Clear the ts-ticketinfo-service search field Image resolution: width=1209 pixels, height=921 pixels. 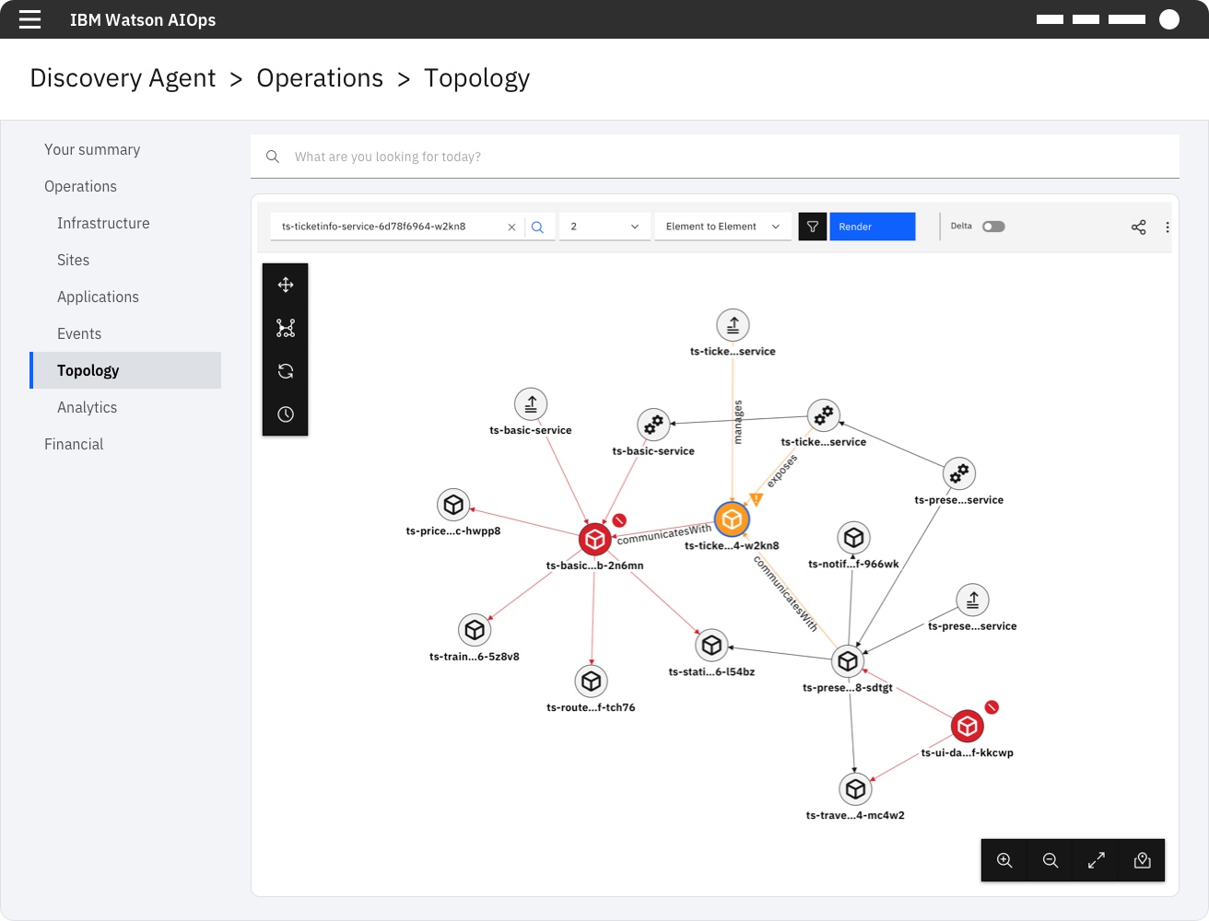pyautogui.click(x=511, y=226)
